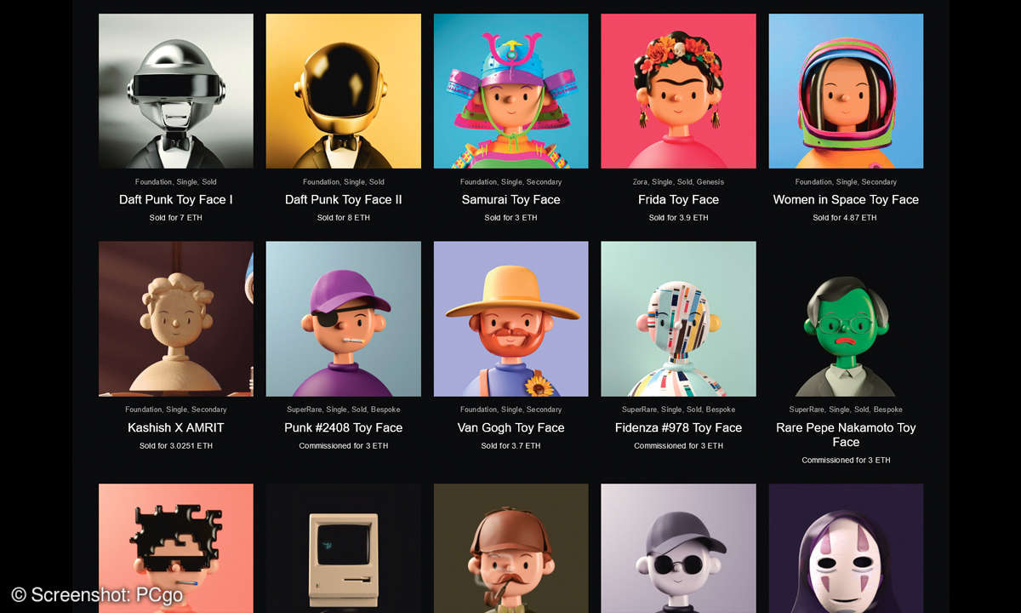Click 'Foundation, Single, Secondary' tags above Women in Space

coord(846,182)
